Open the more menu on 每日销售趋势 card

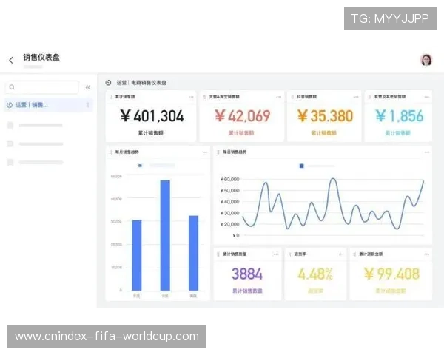427,152
